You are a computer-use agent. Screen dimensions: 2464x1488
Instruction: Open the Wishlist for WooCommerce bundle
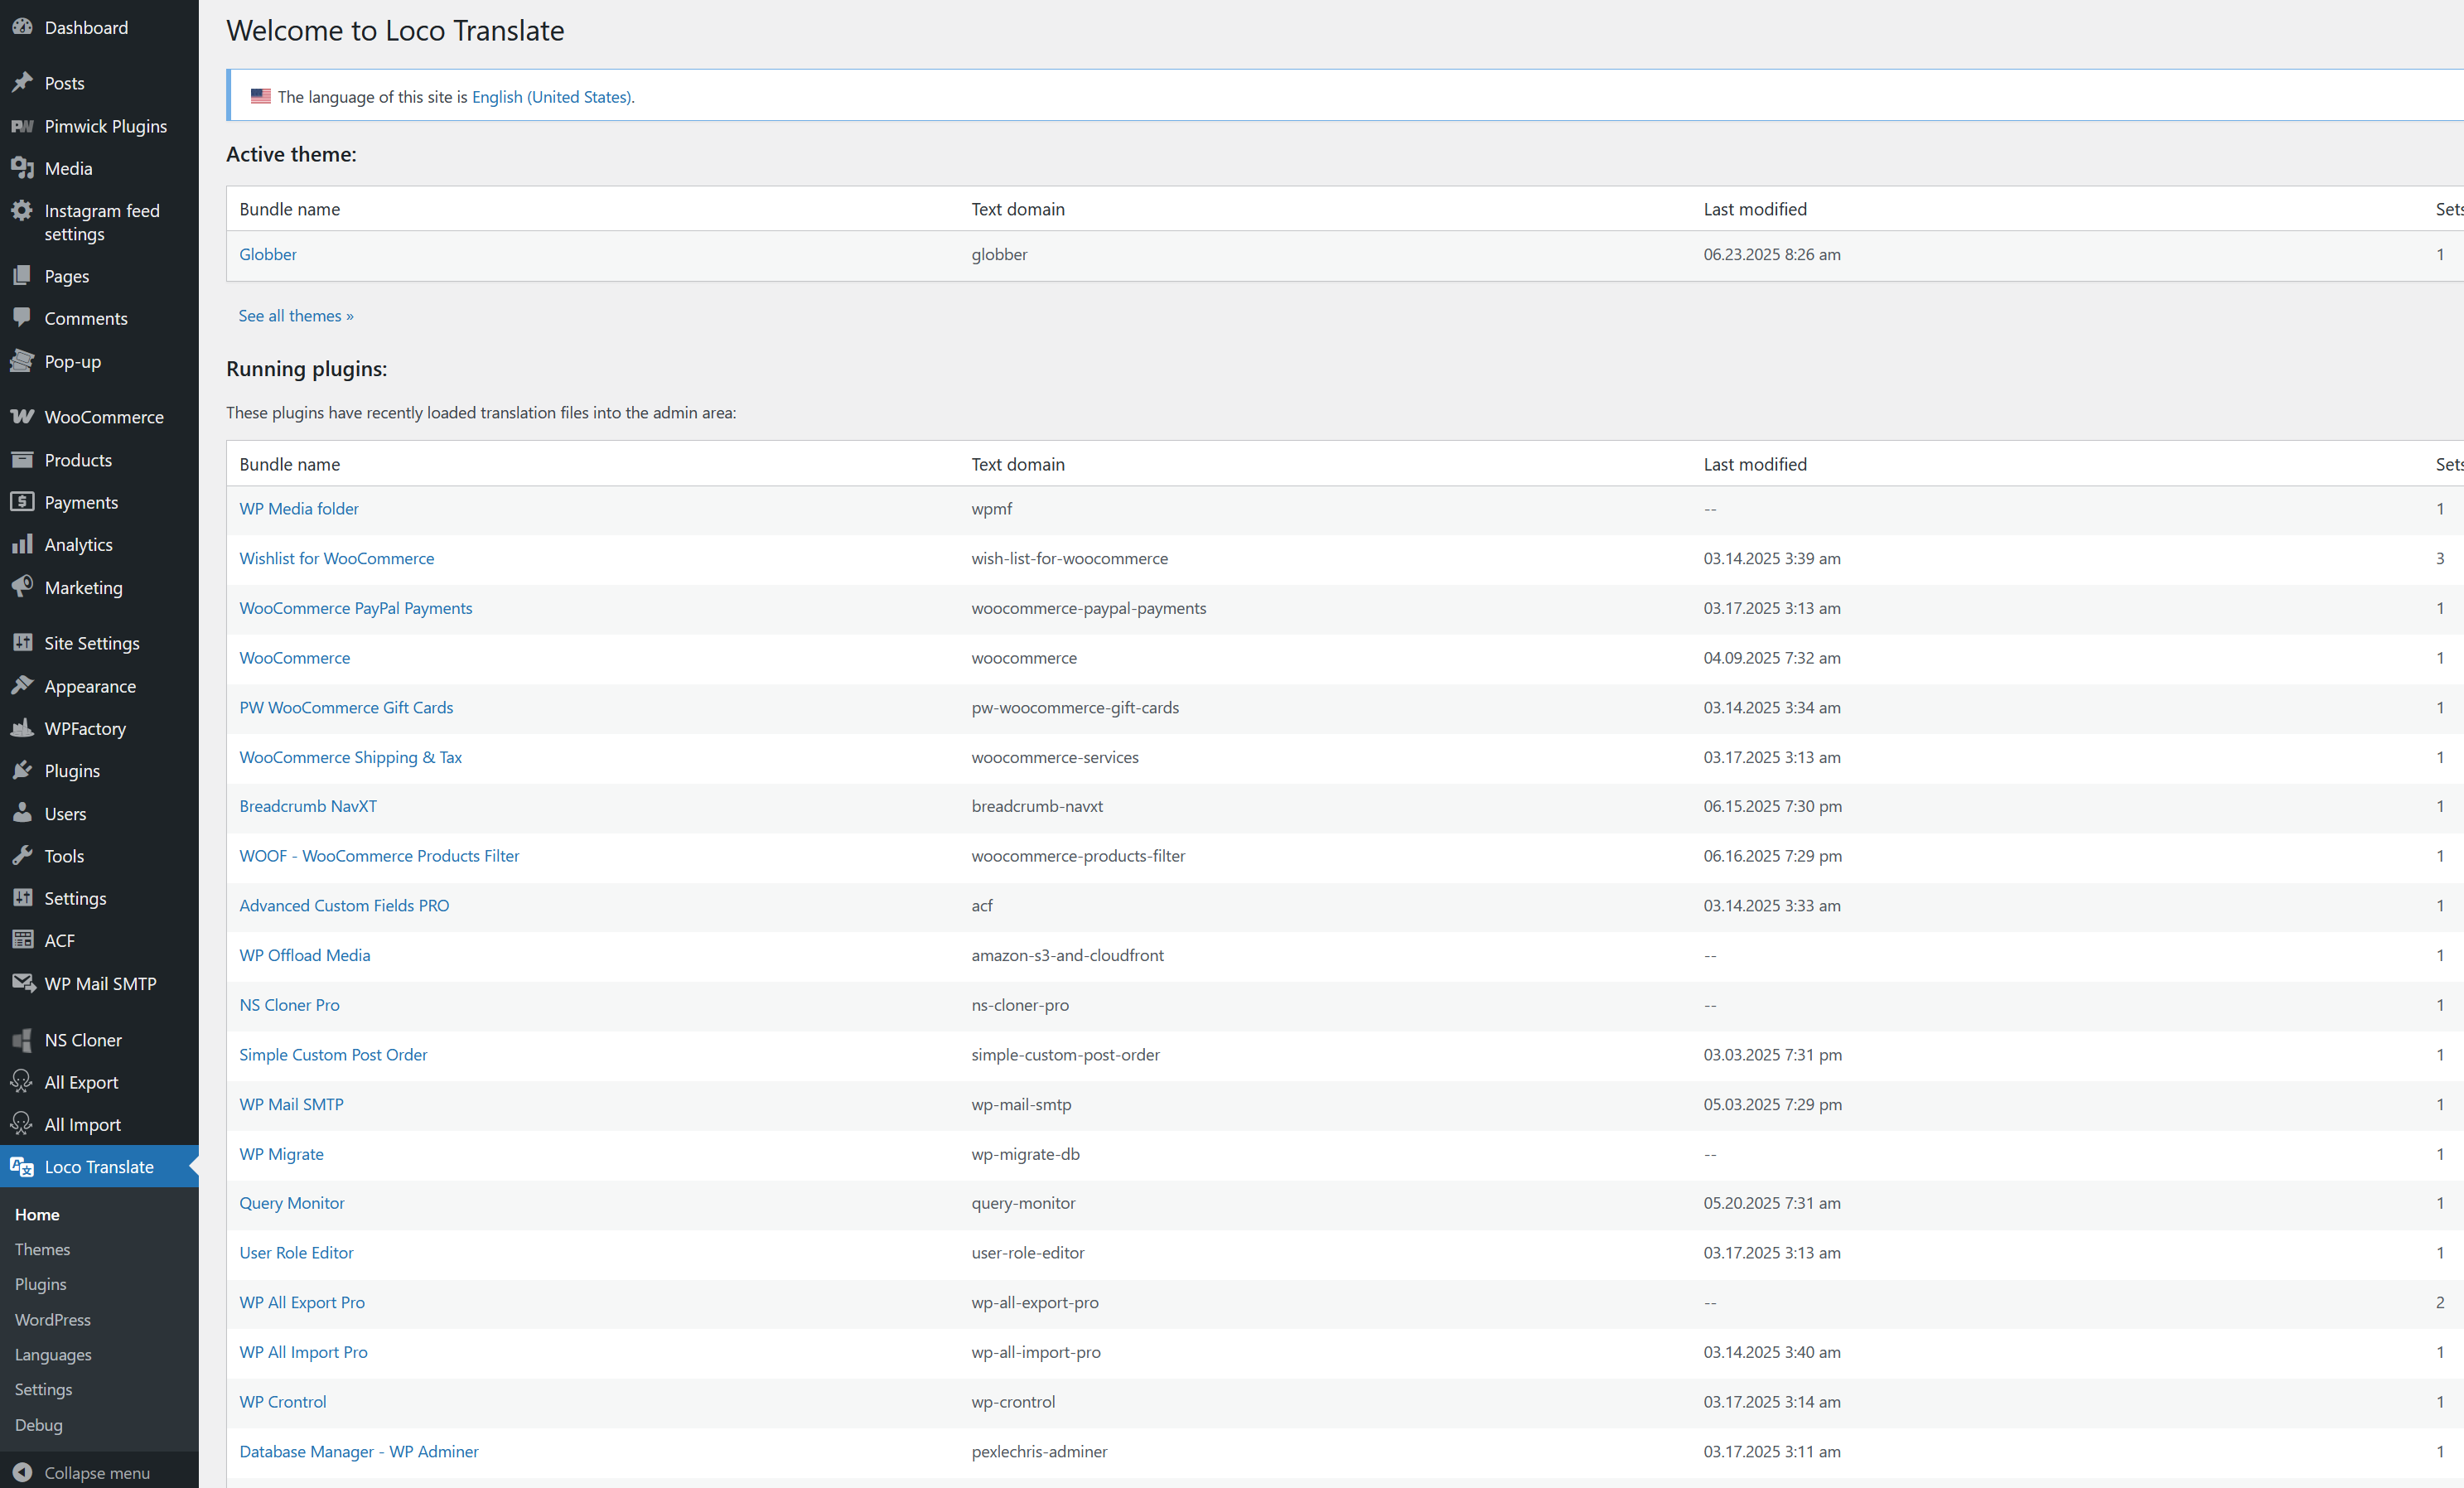(x=337, y=558)
